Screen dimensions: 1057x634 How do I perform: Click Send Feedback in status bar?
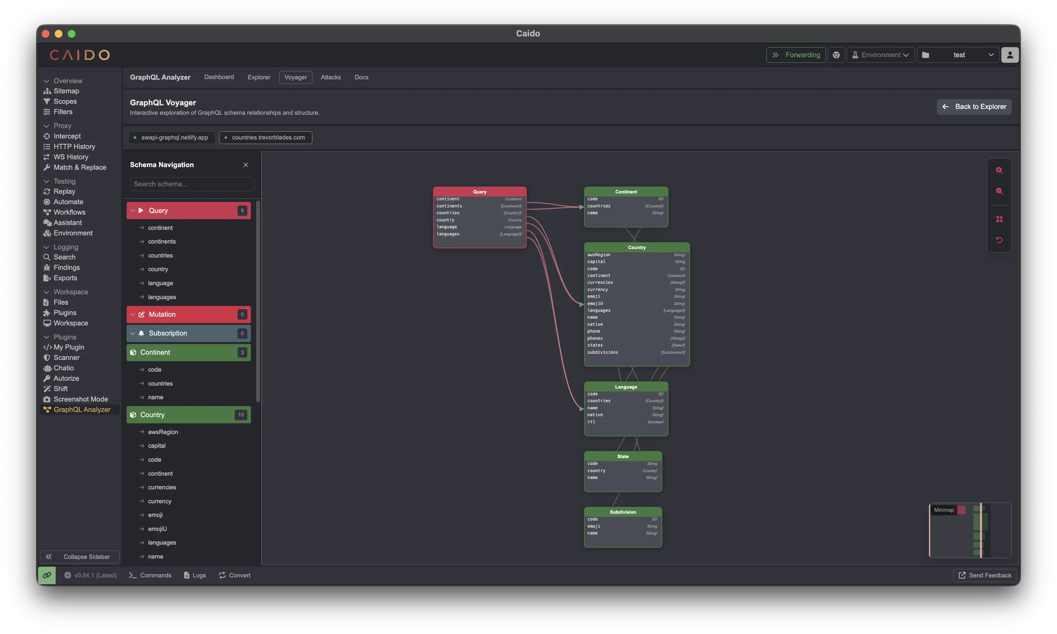tap(984, 575)
